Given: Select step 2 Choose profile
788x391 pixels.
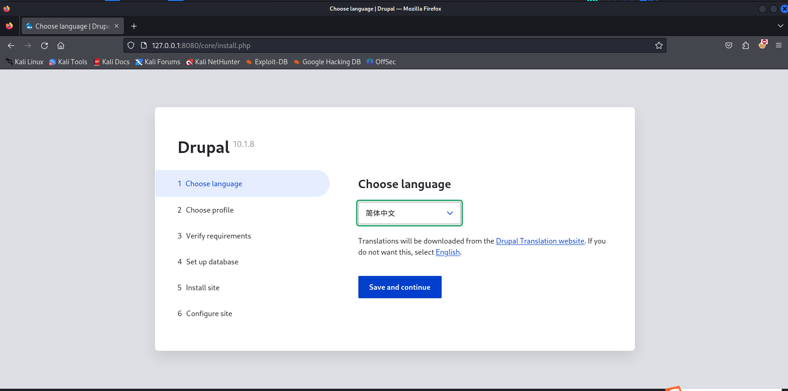Looking at the screenshot, I should [205, 210].
